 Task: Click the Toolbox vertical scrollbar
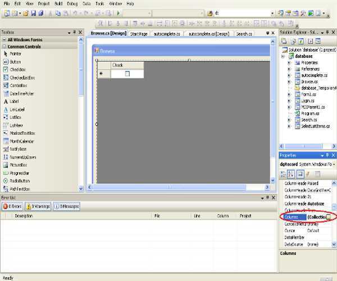tap(81, 112)
